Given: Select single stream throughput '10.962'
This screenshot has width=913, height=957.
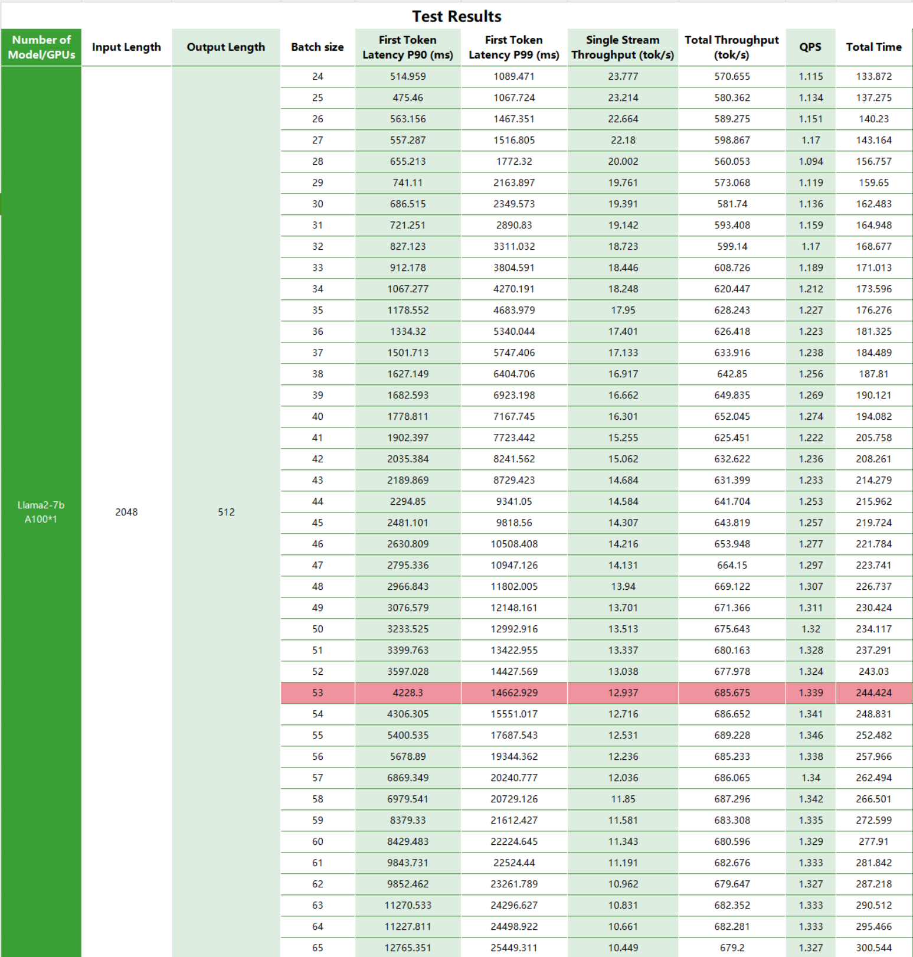Looking at the screenshot, I should [x=623, y=884].
